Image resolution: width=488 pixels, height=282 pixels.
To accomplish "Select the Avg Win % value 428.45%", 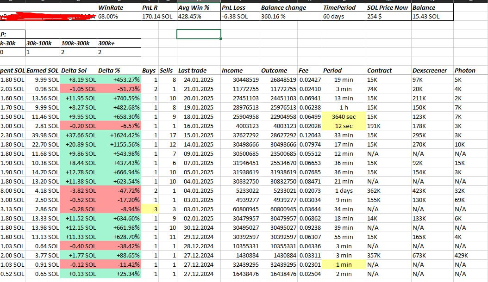I will pyautogui.click(x=198, y=17).
